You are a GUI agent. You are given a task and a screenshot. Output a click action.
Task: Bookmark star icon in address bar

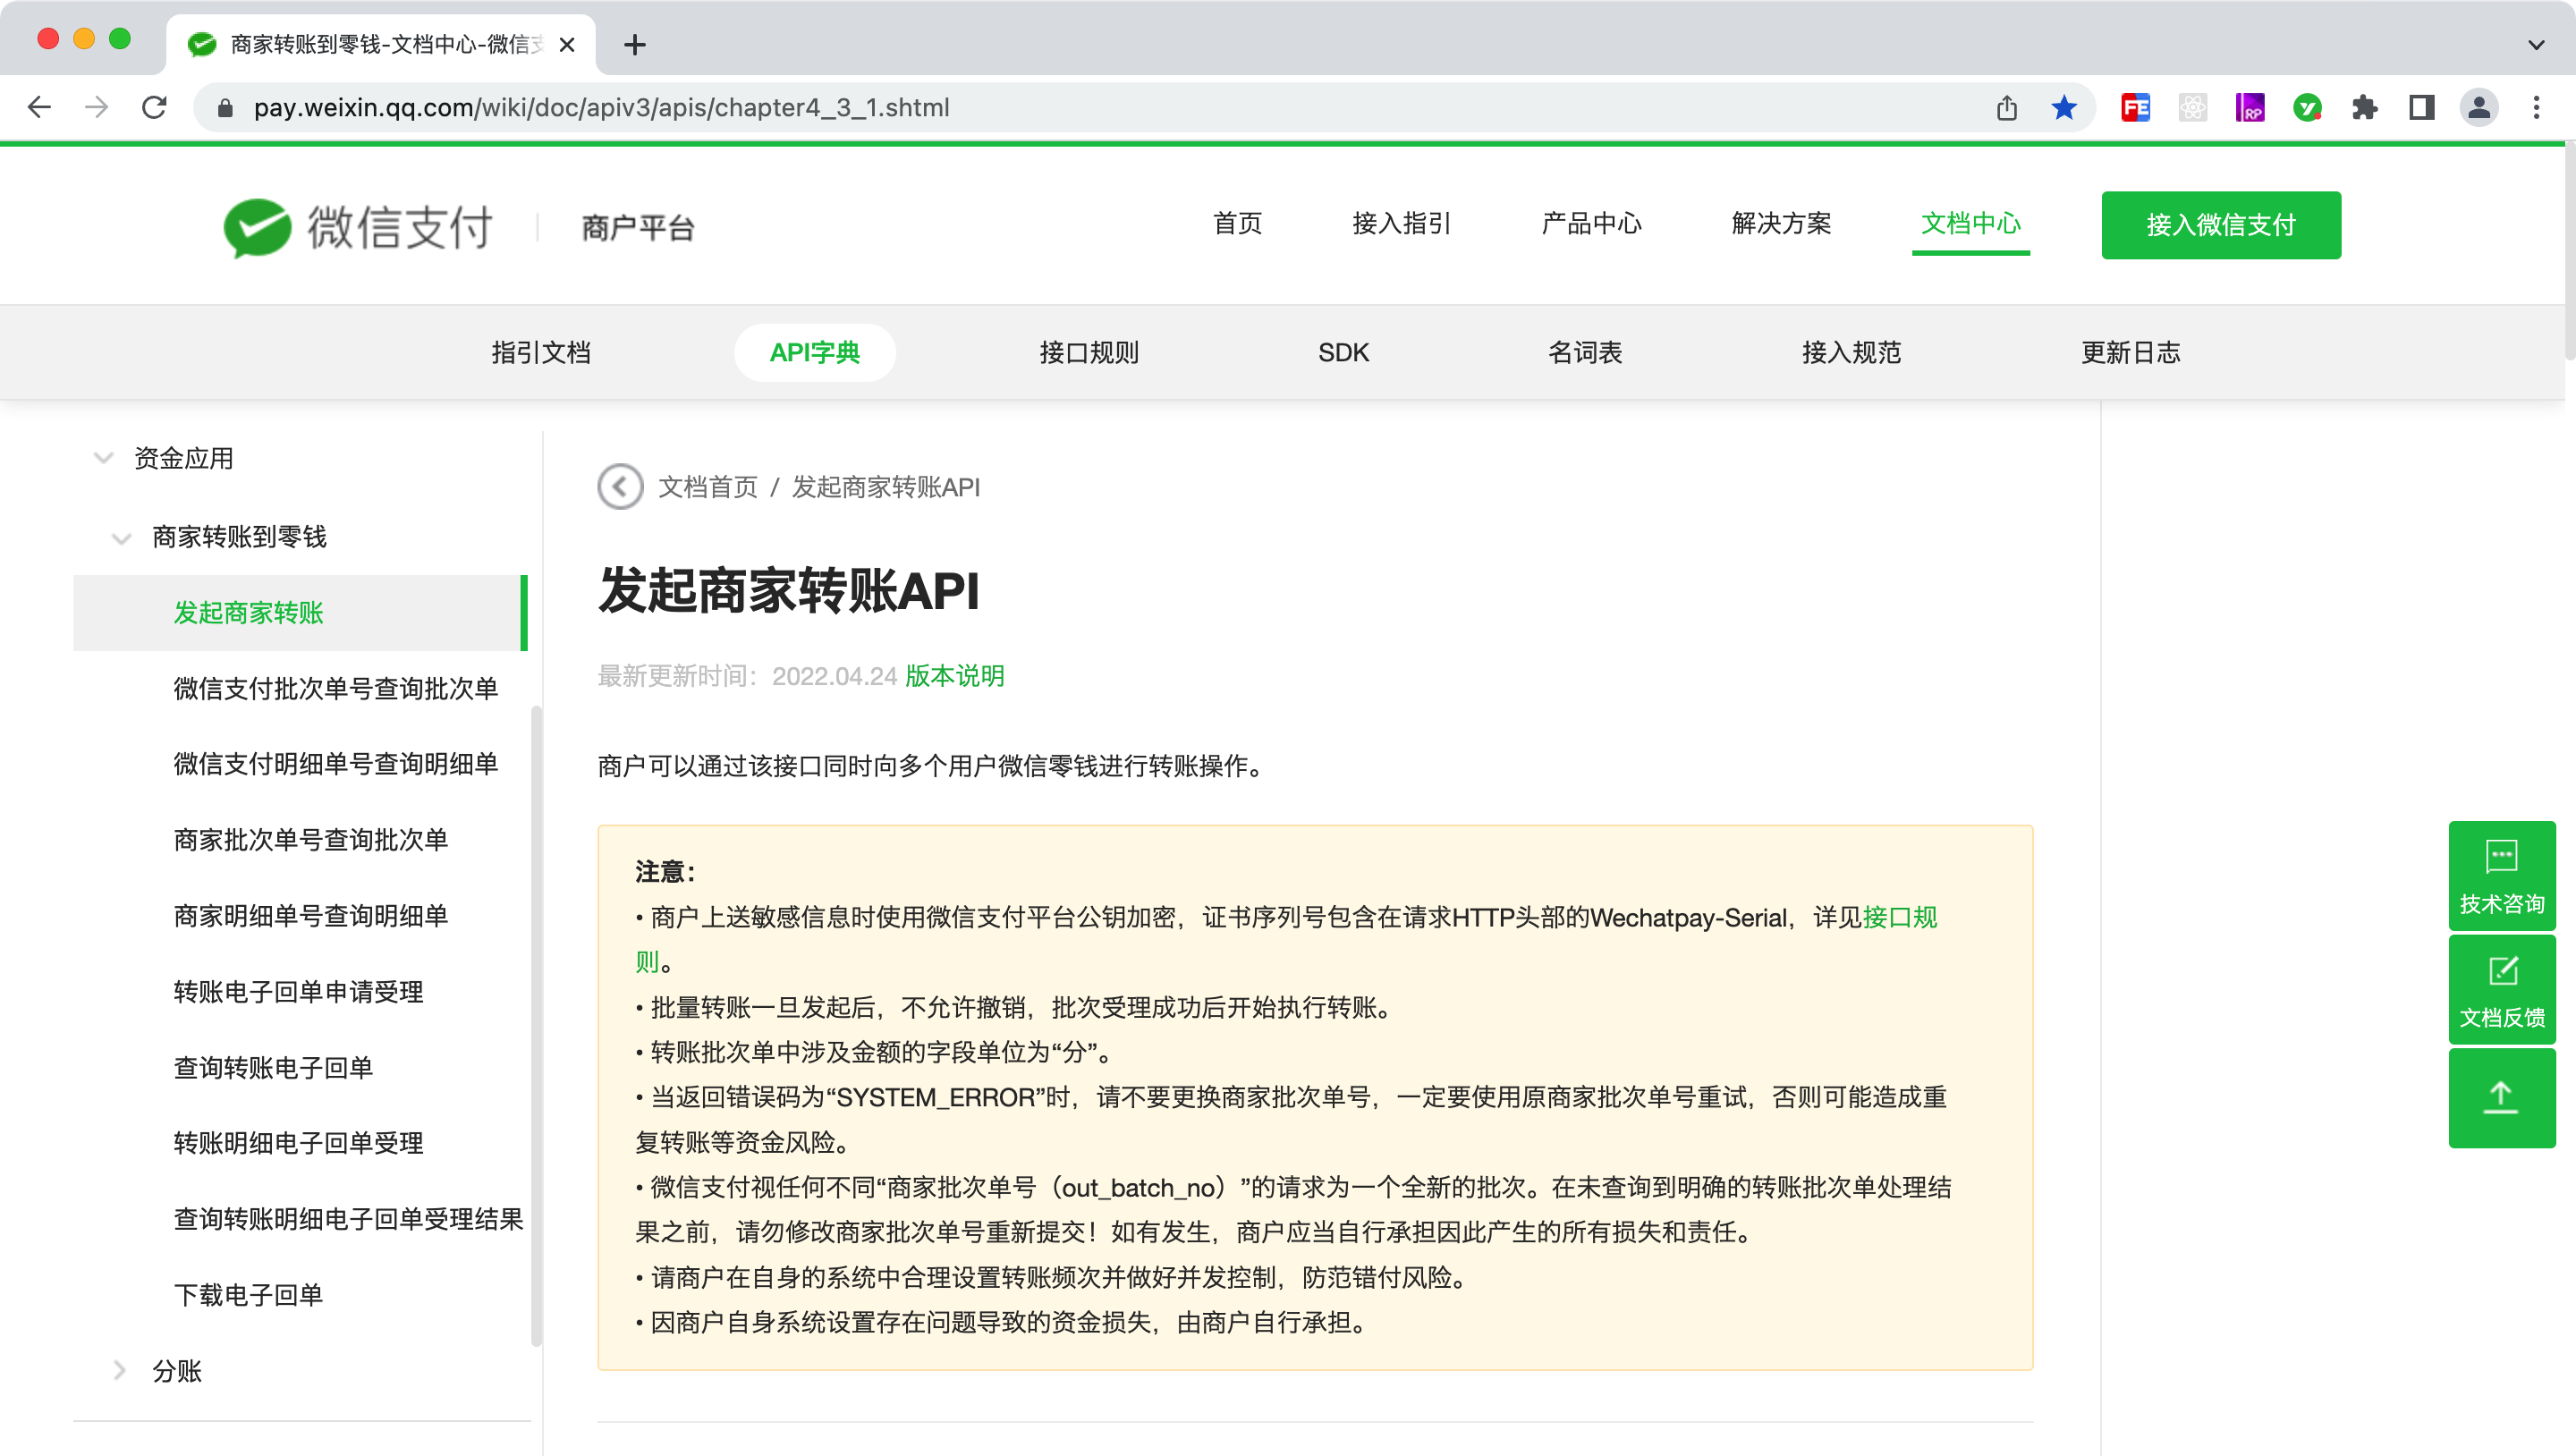pos(2063,108)
